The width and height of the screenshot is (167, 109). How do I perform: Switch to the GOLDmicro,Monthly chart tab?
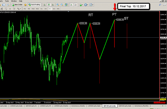(x=141, y=106)
